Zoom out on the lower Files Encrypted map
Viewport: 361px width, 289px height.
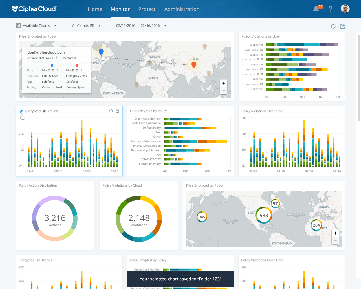click(335, 240)
